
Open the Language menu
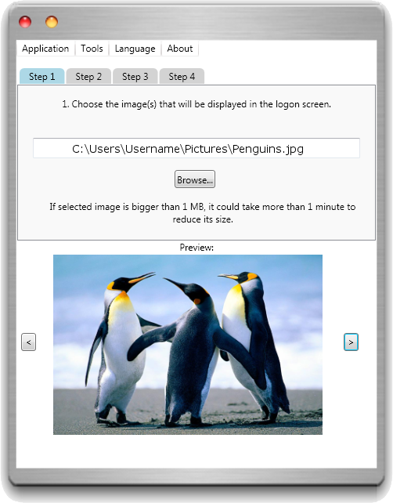135,49
